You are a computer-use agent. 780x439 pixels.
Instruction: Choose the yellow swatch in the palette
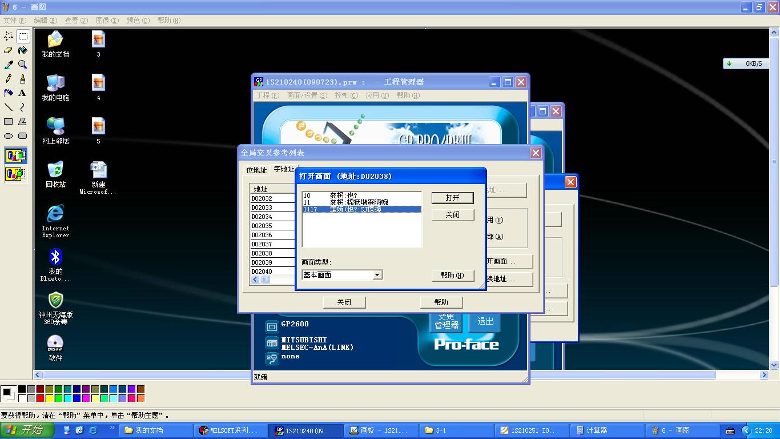(50, 398)
